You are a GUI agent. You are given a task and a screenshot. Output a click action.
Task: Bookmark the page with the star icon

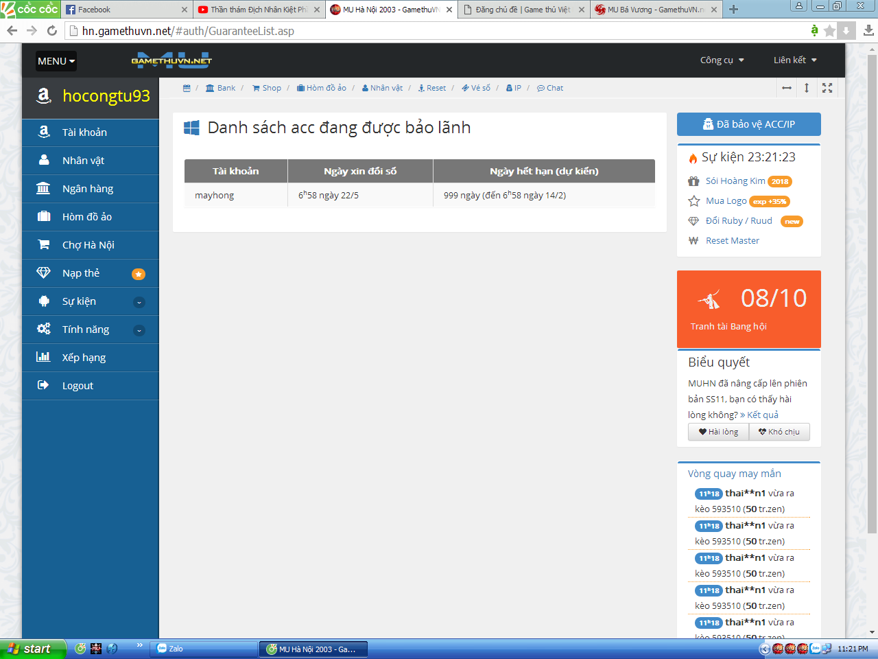click(x=829, y=31)
